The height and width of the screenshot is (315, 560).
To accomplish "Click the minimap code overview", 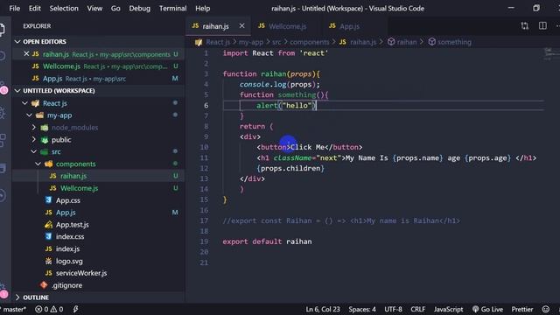I will click(551, 54).
